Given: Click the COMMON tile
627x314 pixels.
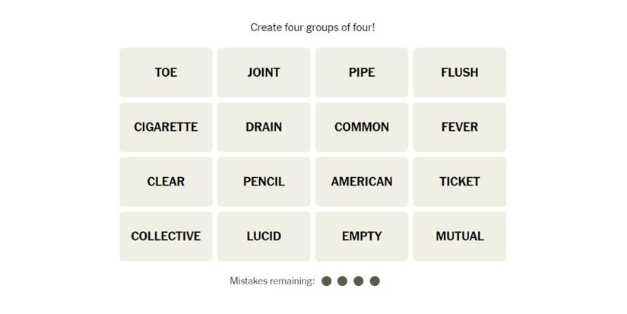Looking at the screenshot, I should [362, 127].
